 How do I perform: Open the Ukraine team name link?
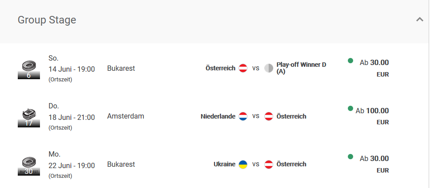click(224, 164)
